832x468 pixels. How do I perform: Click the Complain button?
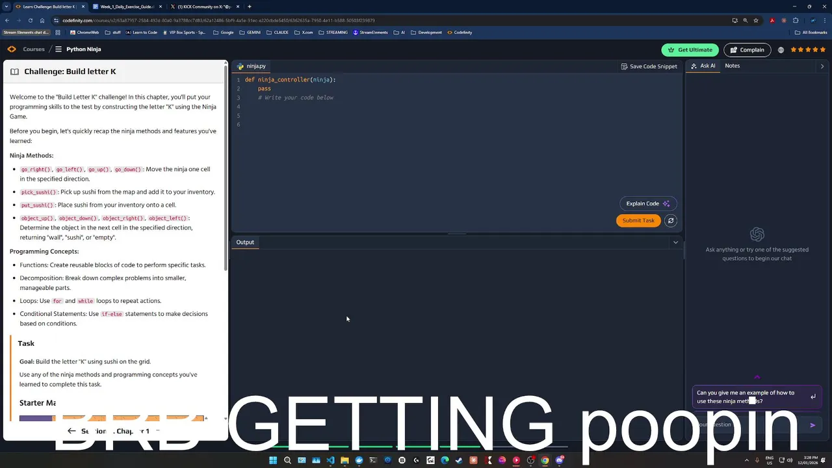click(747, 50)
